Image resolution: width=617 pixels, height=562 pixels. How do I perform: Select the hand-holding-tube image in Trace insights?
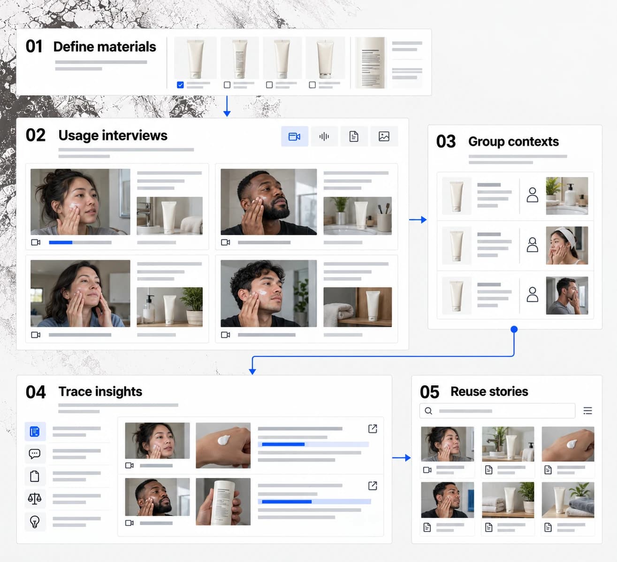223,501
